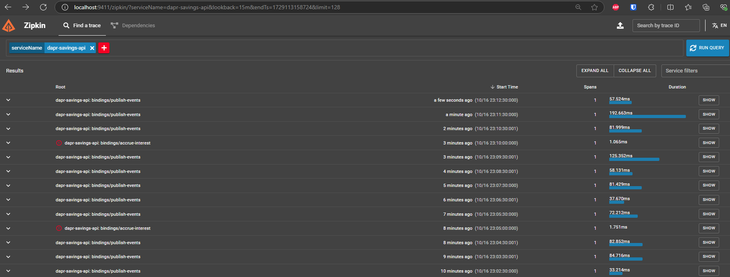
Task: Open the ABP adblock extension icon
Action: [616, 7]
